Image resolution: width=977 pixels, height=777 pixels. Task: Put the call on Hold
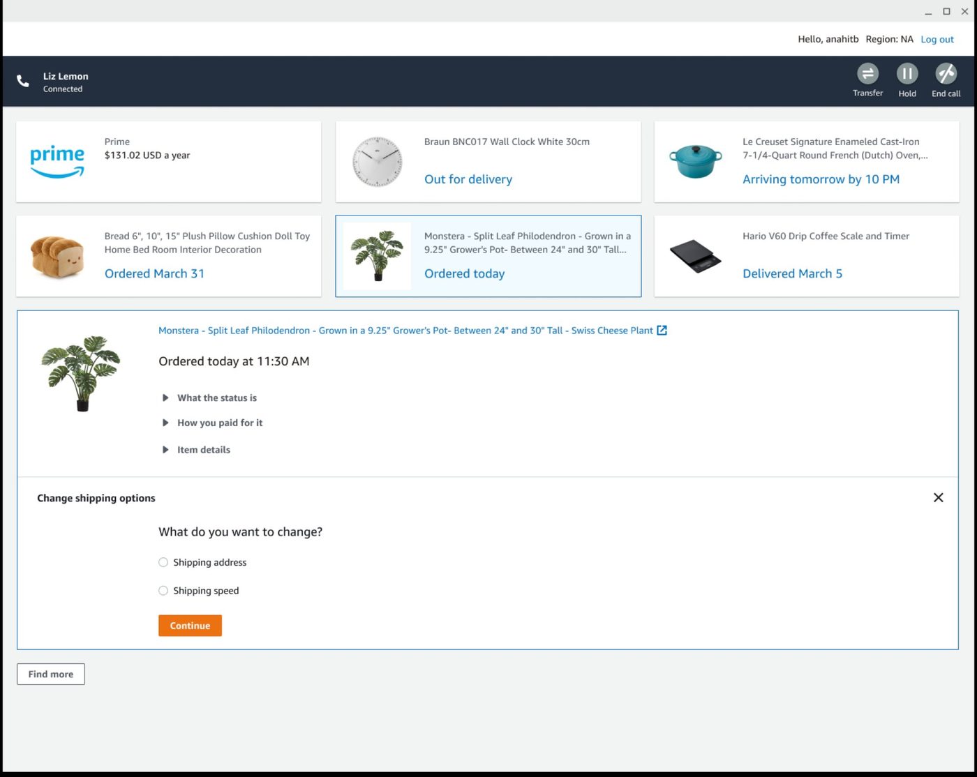tap(907, 74)
